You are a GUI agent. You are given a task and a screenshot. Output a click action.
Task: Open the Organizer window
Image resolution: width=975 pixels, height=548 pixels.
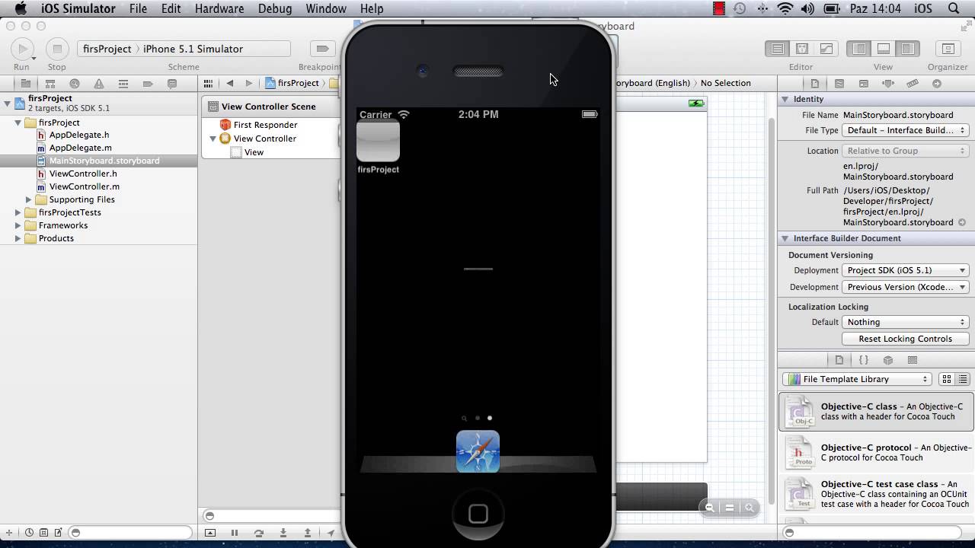point(948,49)
